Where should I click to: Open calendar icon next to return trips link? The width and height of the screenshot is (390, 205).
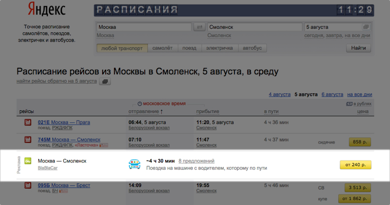[105, 81]
